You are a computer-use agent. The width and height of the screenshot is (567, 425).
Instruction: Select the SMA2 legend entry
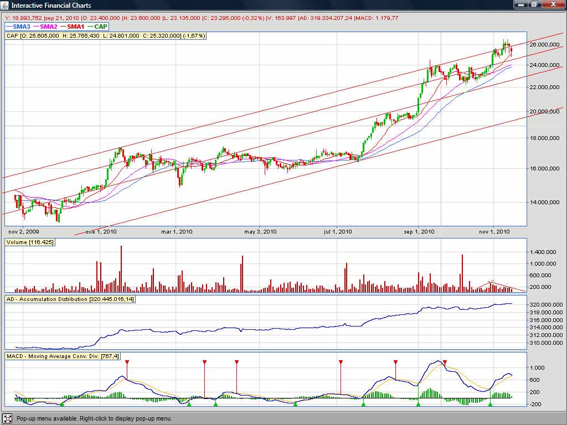[45, 27]
